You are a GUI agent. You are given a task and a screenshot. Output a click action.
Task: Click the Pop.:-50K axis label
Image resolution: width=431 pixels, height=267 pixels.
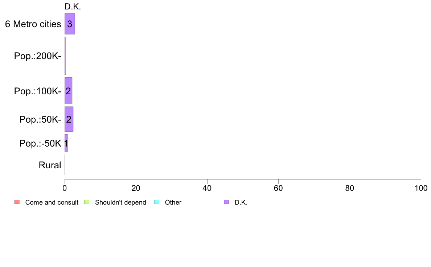click(40, 143)
